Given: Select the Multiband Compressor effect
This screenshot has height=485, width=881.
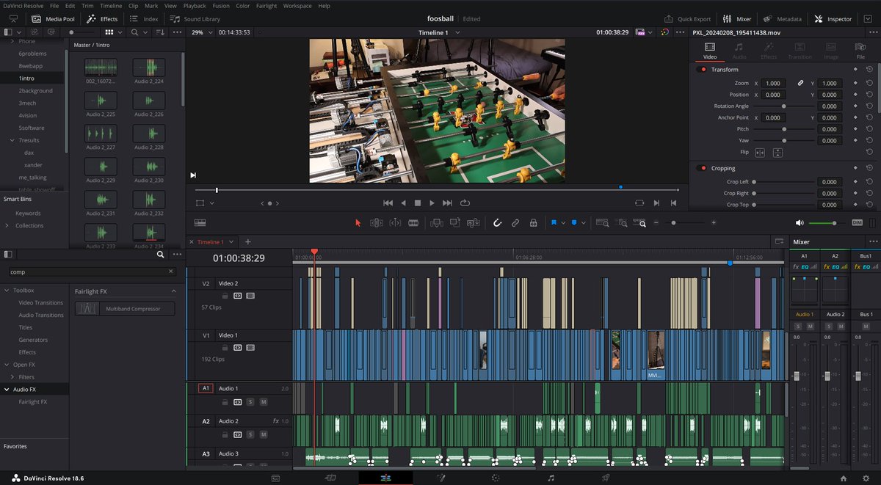Looking at the screenshot, I should (126, 309).
